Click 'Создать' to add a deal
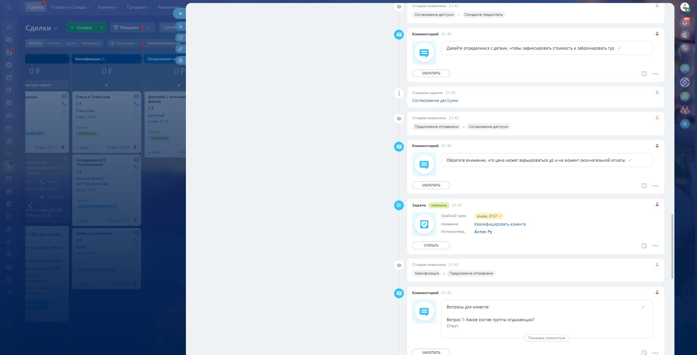This screenshot has height=355, width=697. pyautogui.click(x=81, y=27)
